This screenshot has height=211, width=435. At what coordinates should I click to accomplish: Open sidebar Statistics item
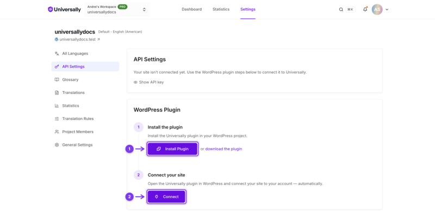(x=85, y=105)
